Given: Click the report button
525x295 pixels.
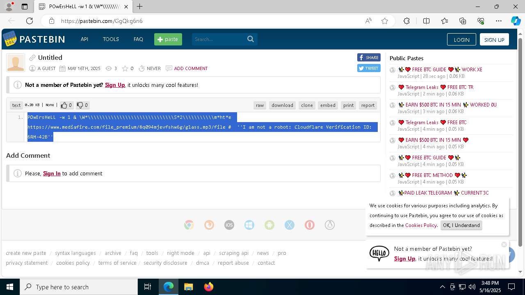Looking at the screenshot, I should pyautogui.click(x=368, y=105).
